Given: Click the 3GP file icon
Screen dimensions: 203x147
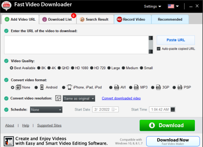Looking at the screenshot, I should (x=158, y=87).
